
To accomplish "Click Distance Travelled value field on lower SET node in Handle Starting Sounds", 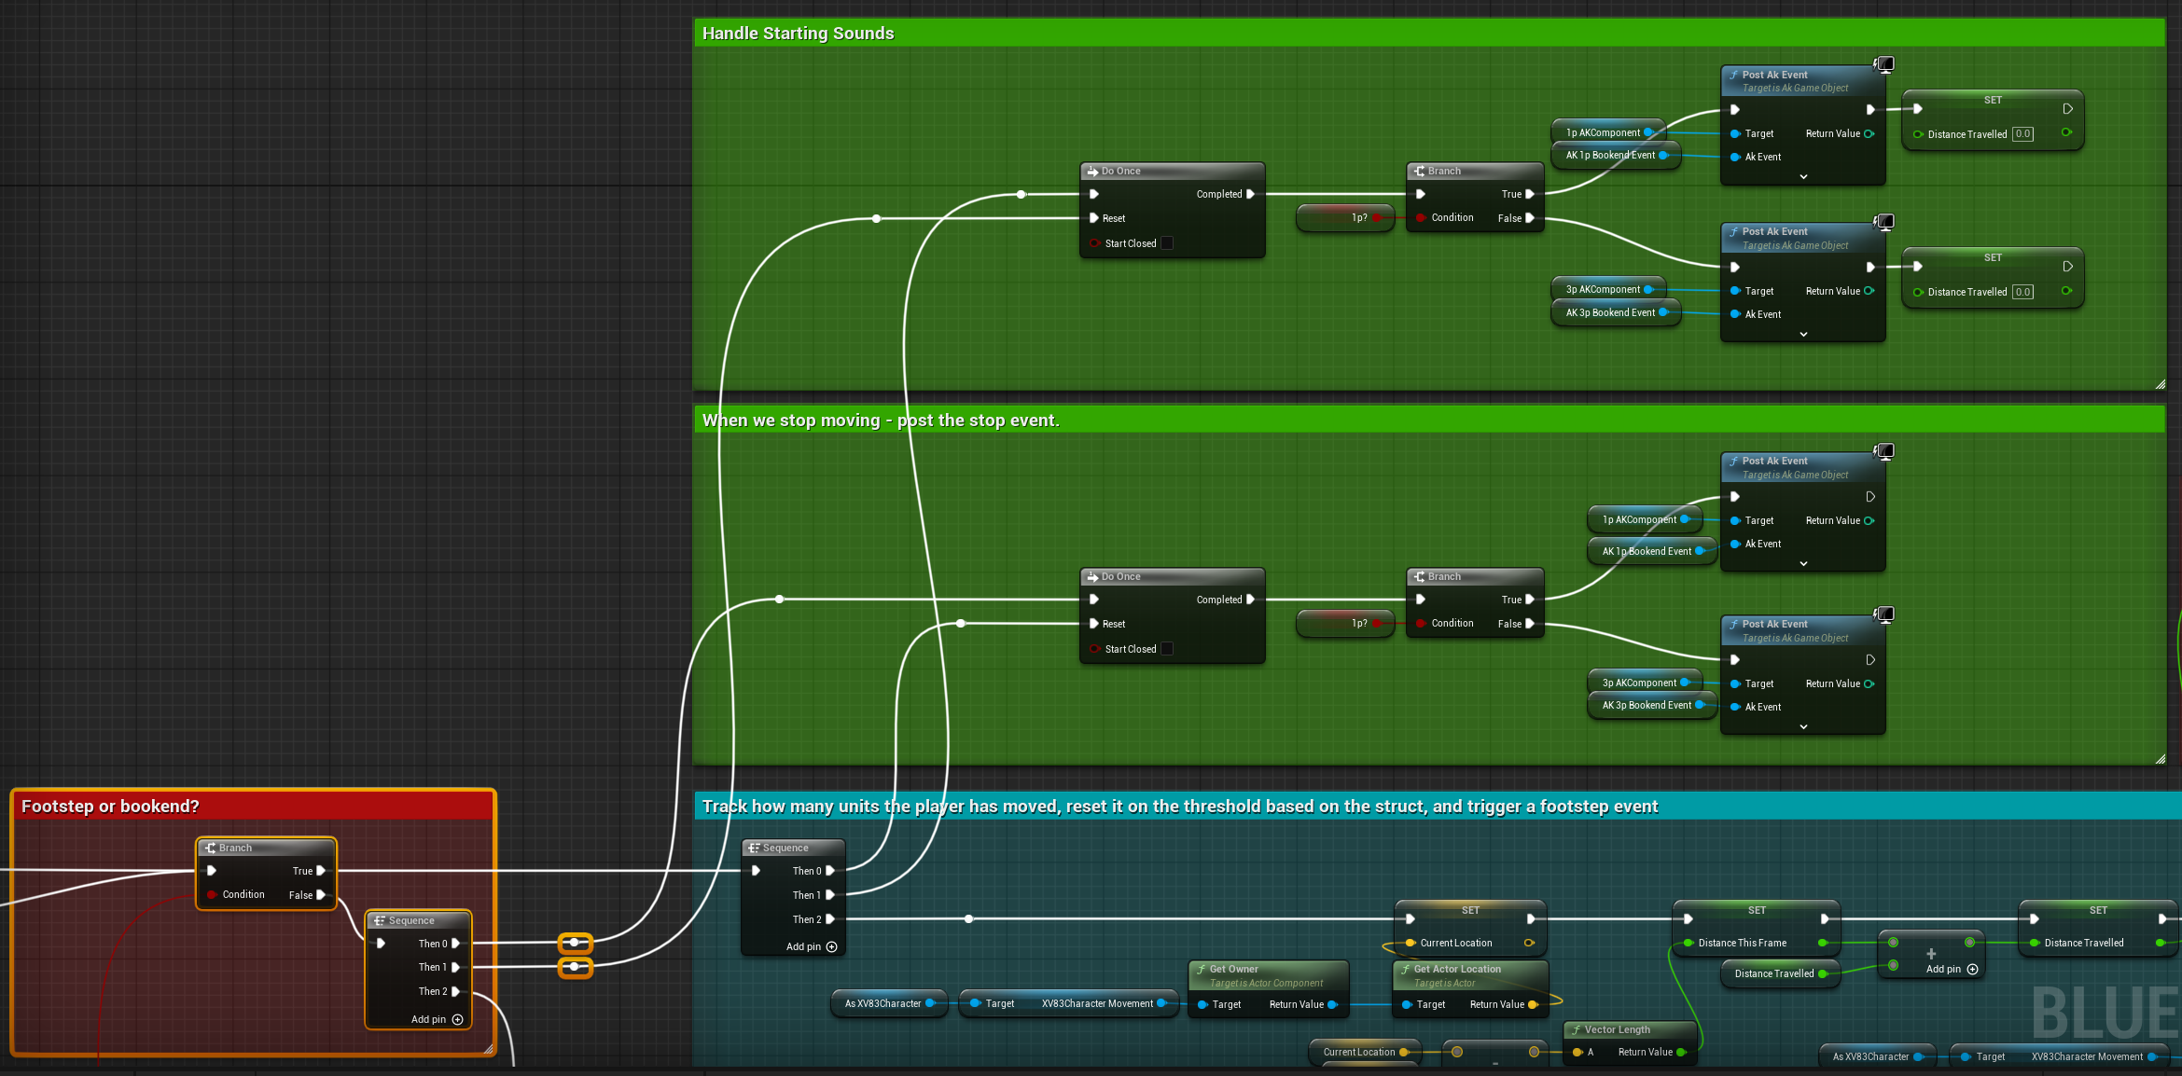I will click(2022, 292).
